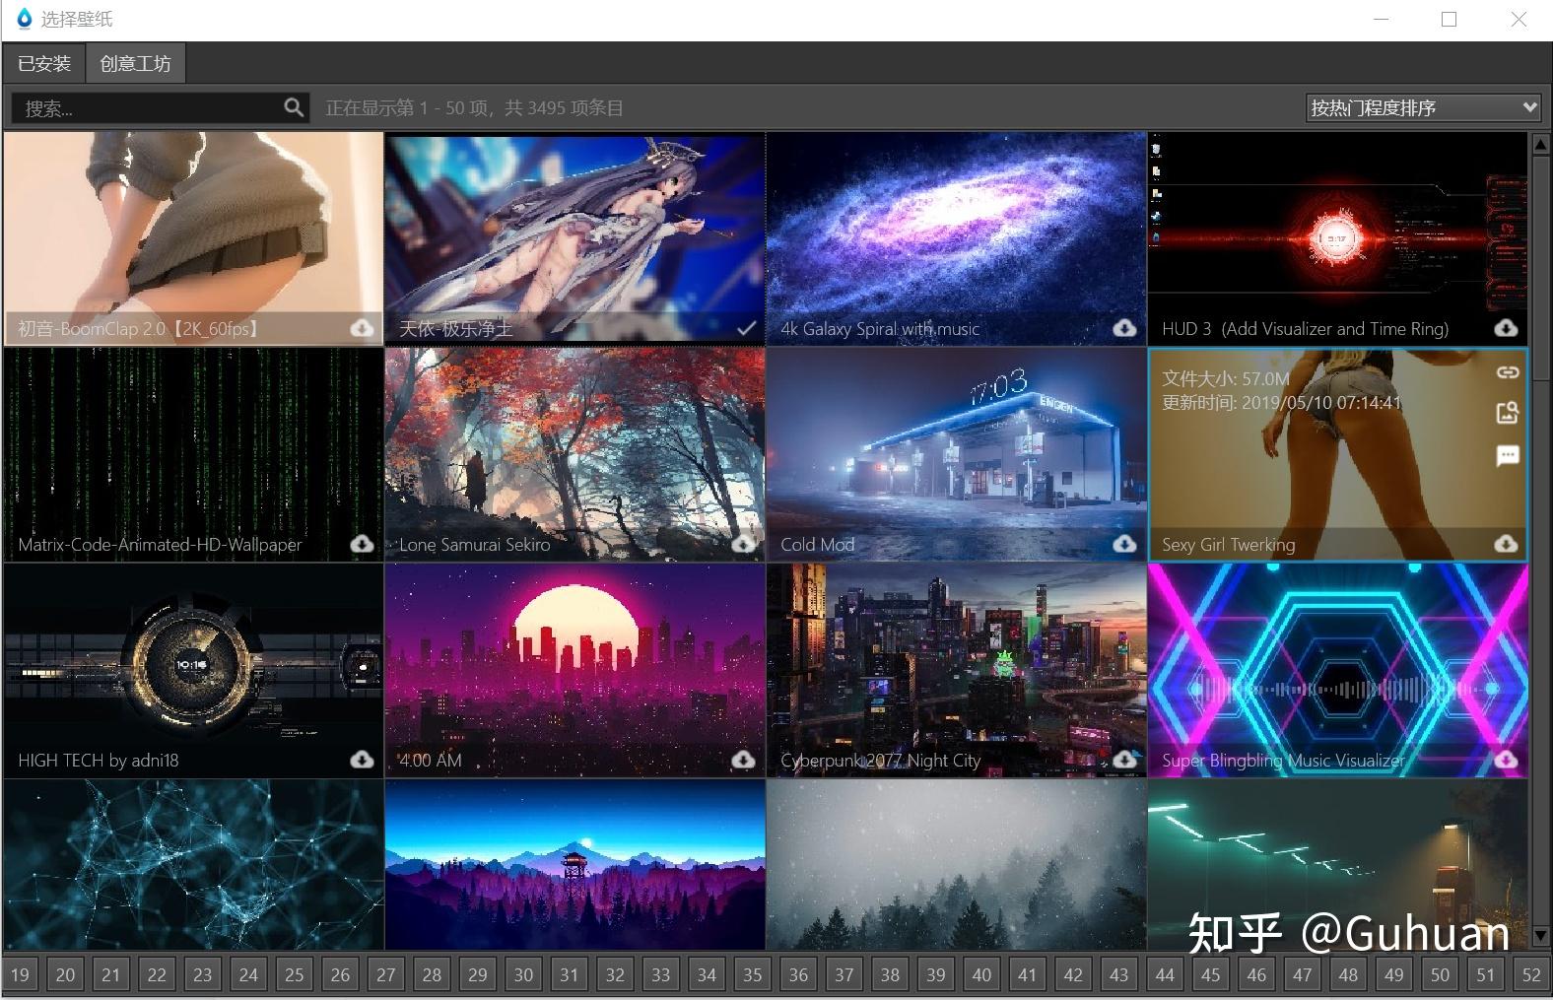Image resolution: width=1553 pixels, height=1000 pixels.
Task: Select the Cyberpunk 2077 Night City thumbnail
Action: 956,670
